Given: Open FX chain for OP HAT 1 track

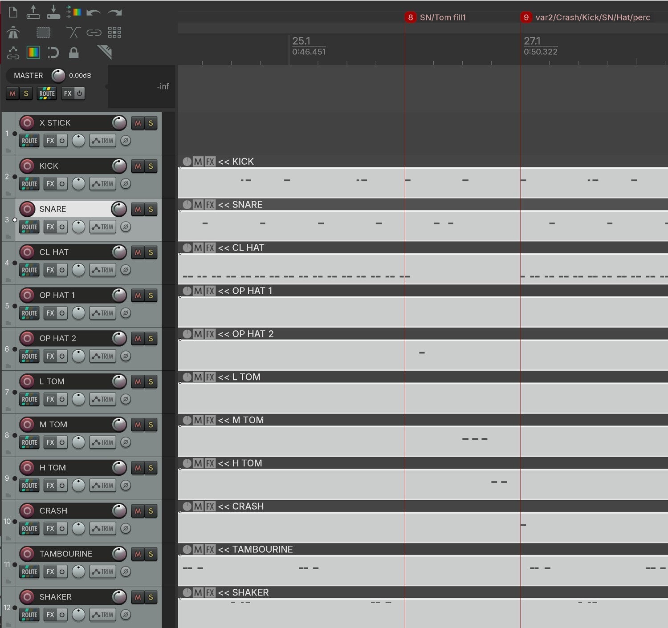Looking at the screenshot, I should tap(50, 313).
